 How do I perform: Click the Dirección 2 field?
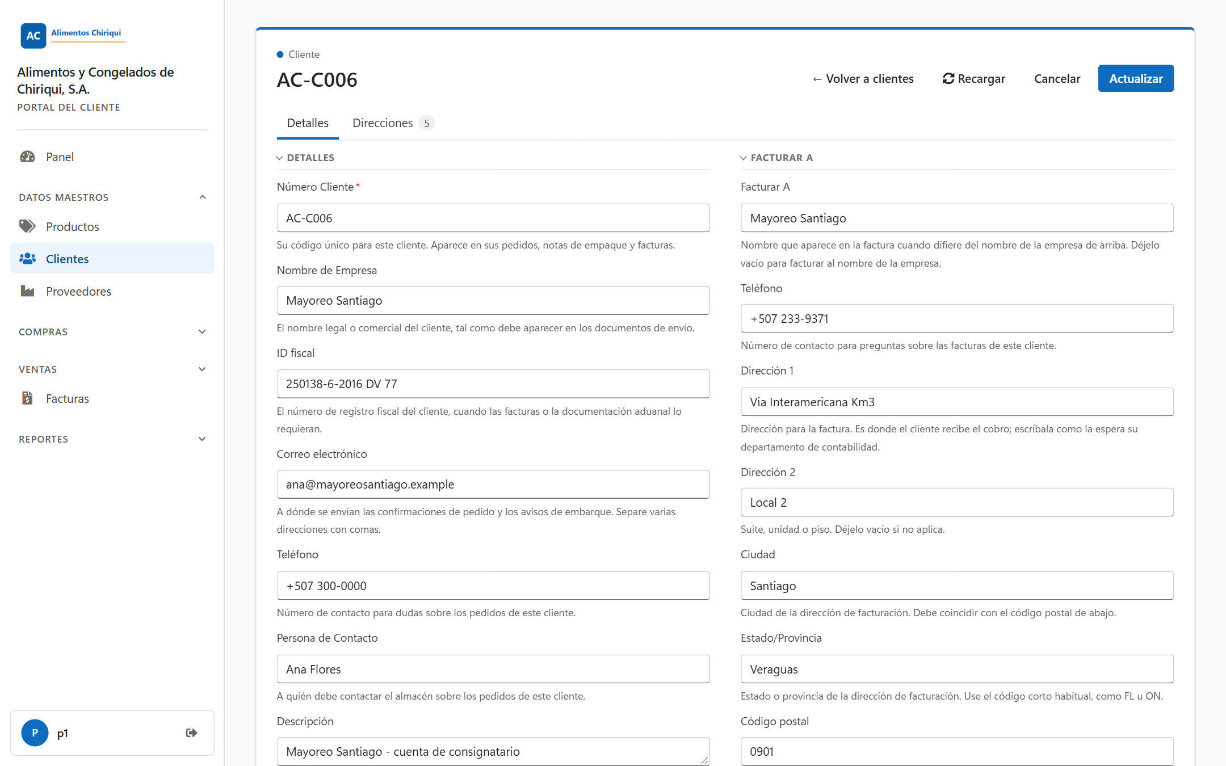point(957,502)
